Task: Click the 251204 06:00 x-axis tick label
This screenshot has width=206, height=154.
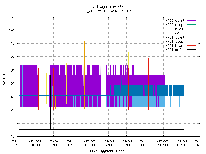Action: click(x=126, y=143)
